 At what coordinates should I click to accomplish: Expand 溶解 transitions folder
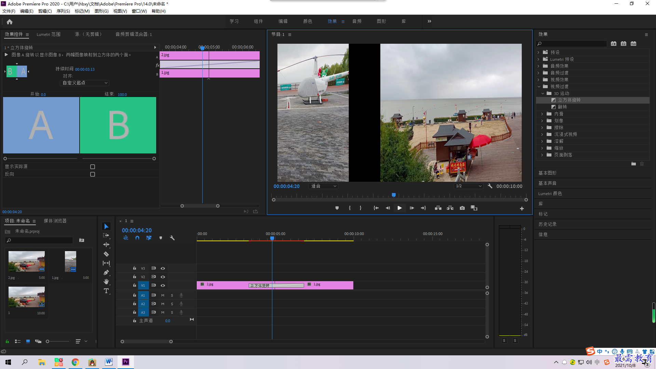click(x=542, y=141)
